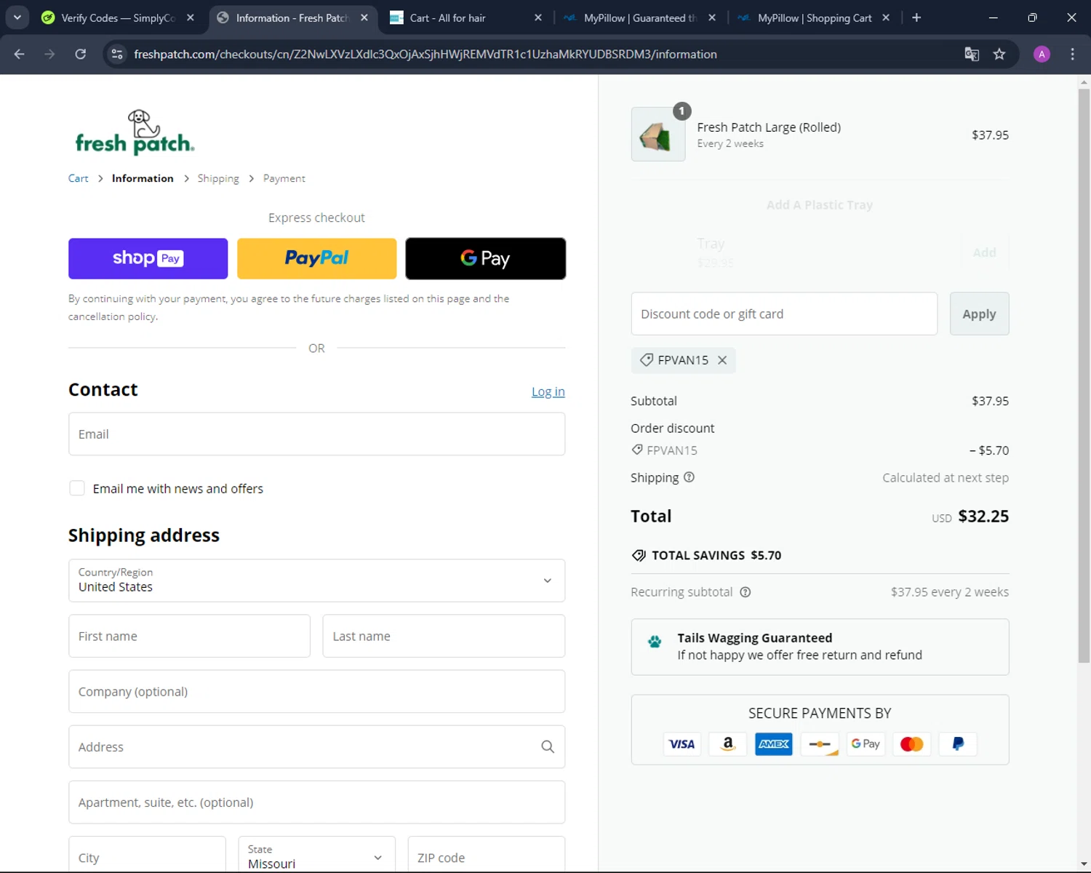This screenshot has width=1091, height=873.
Task: Open a new browser tab
Action: pos(916,17)
